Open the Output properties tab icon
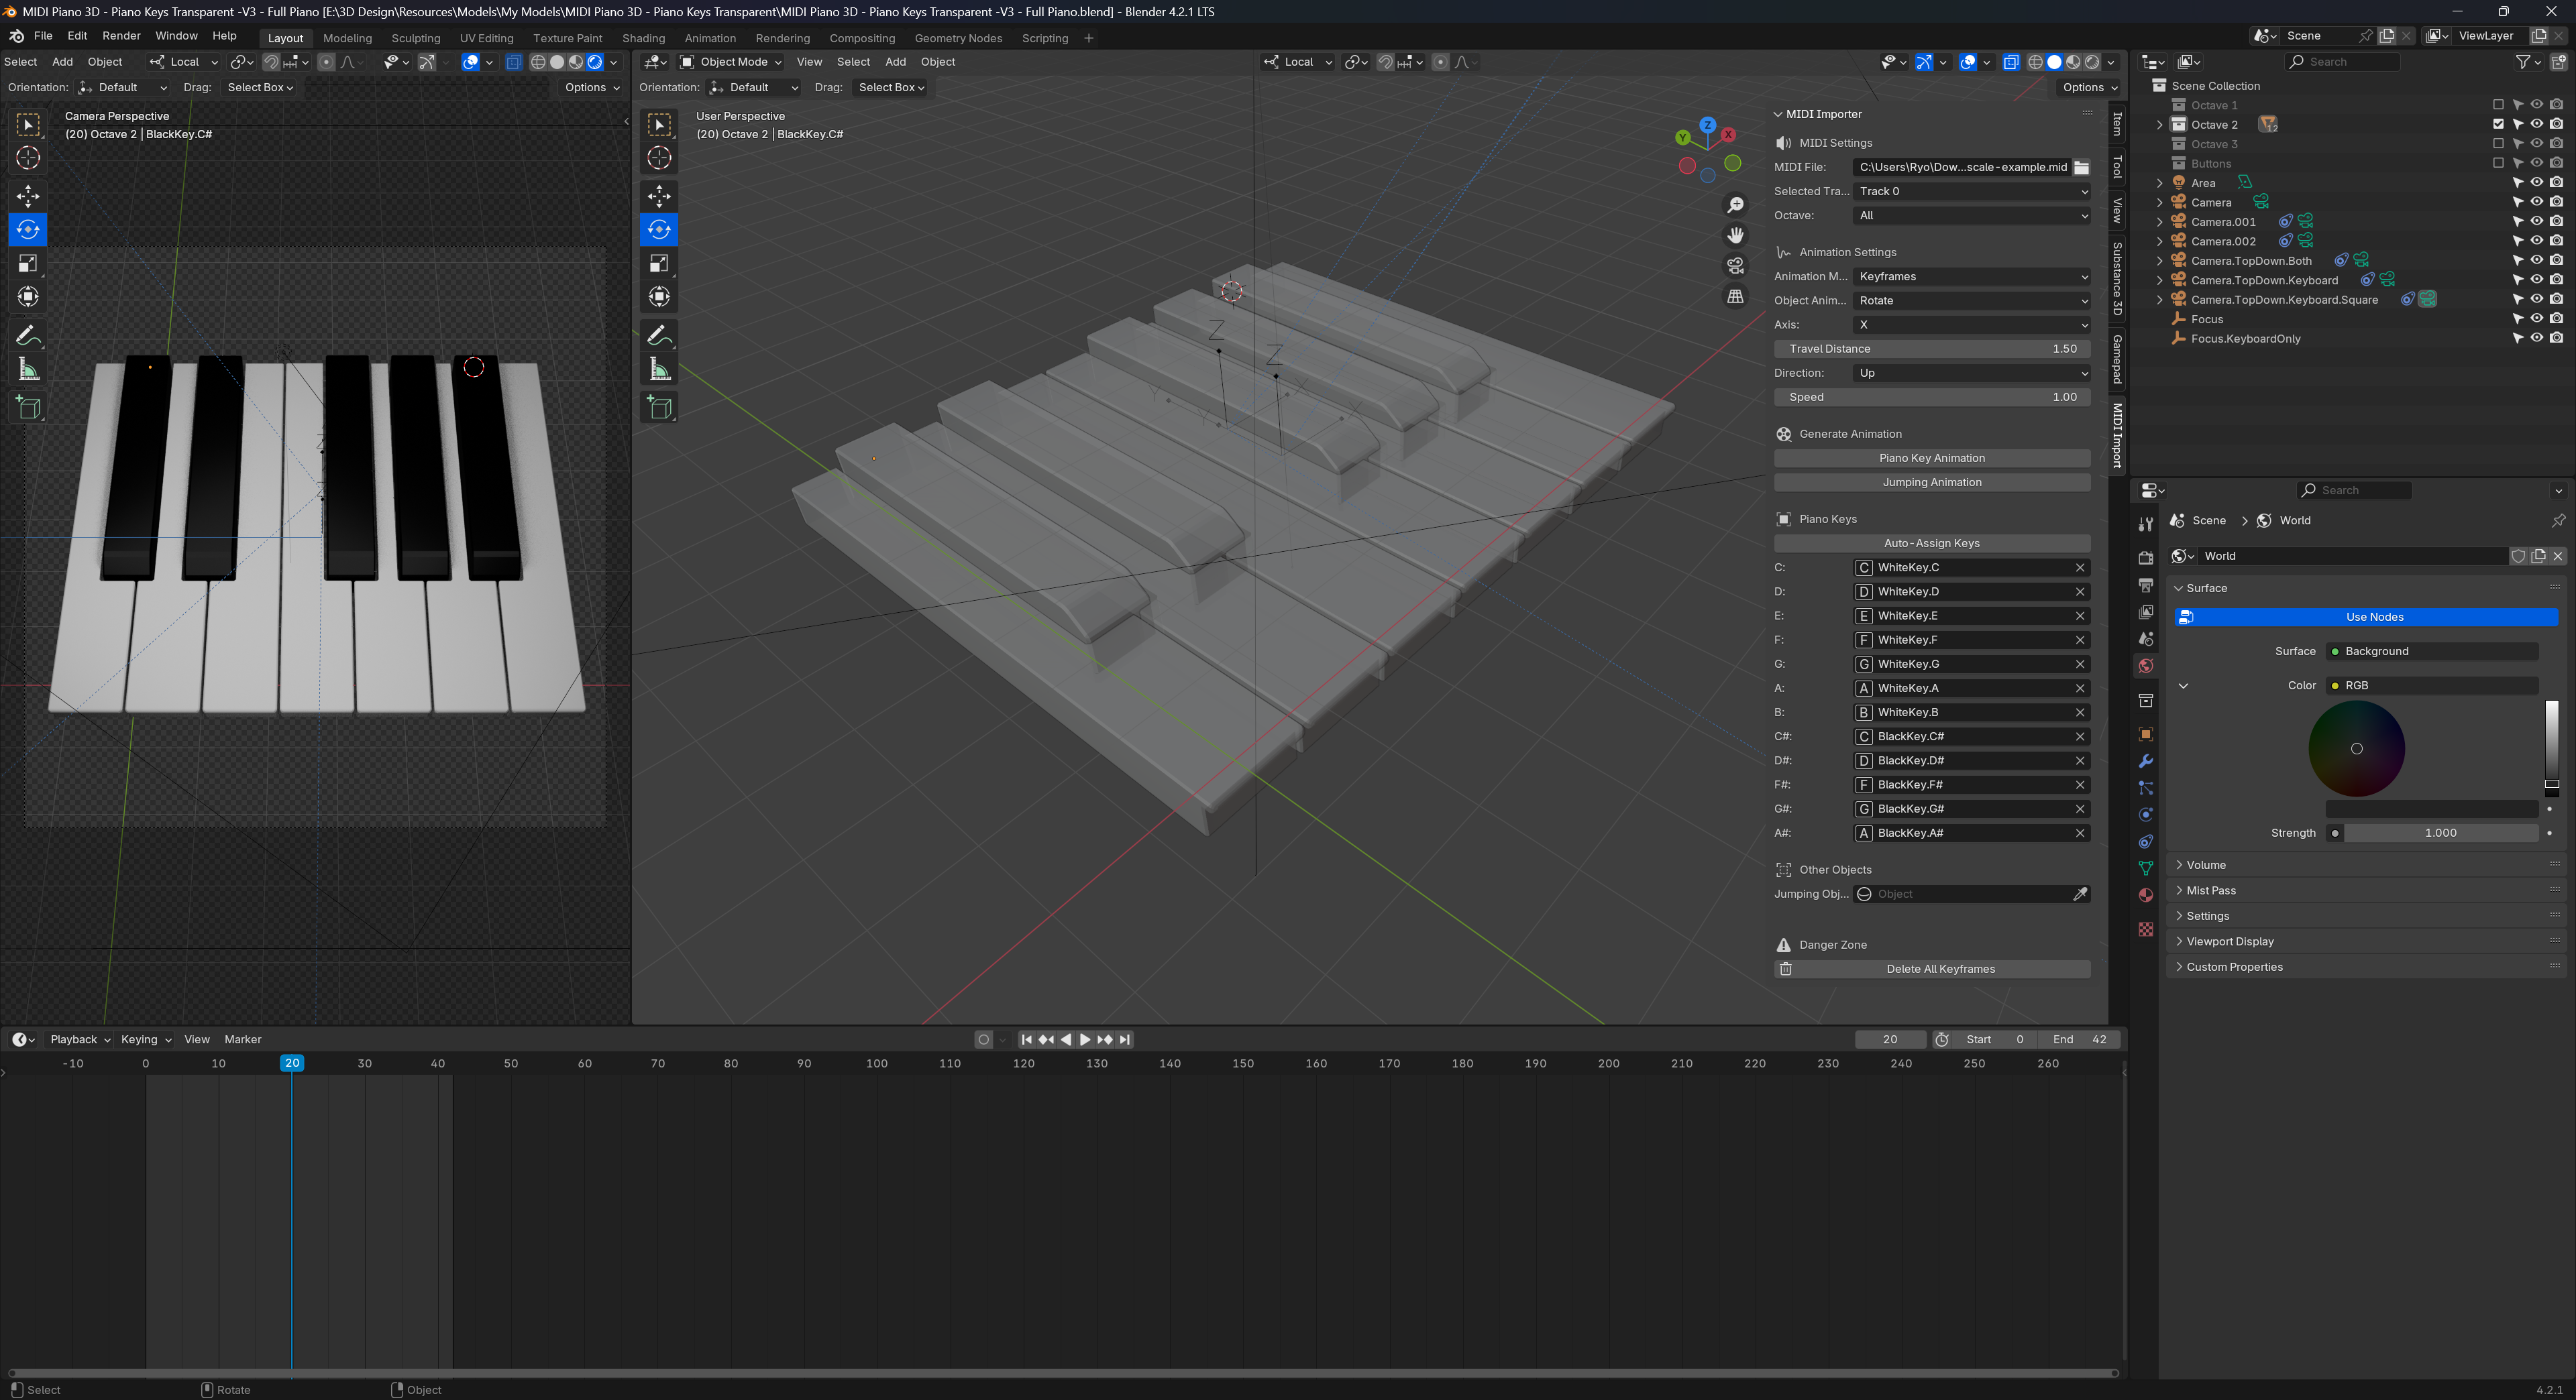2576x1400 pixels. (x=2145, y=585)
